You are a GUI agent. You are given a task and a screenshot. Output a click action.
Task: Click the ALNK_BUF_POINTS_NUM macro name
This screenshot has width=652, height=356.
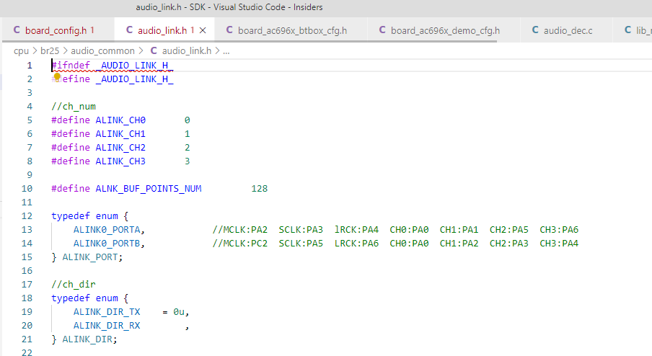click(x=149, y=189)
